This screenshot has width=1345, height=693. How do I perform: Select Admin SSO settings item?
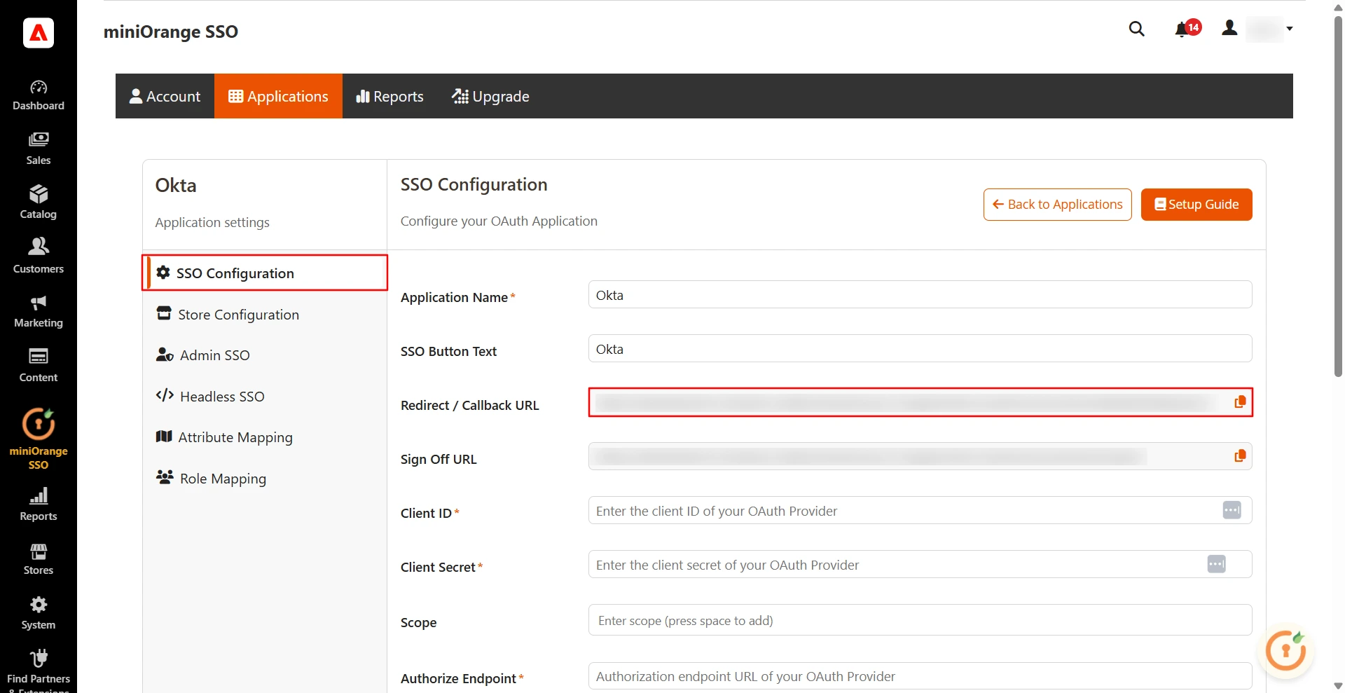(265, 355)
